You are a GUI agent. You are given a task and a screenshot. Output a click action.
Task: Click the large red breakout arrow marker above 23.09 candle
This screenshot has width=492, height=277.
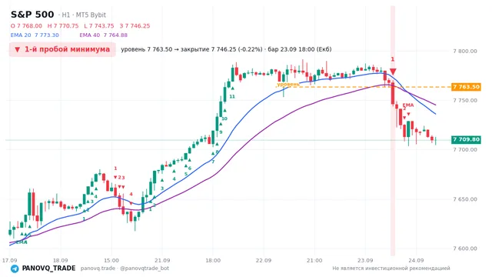pyautogui.click(x=393, y=72)
